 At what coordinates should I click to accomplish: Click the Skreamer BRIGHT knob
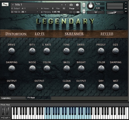pyautogui.click(x=81, y=68)
